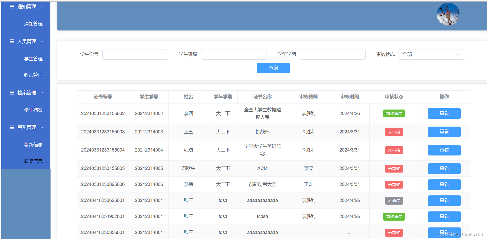Click reviewer name 王龙
487x239 pixels.
click(x=309, y=184)
